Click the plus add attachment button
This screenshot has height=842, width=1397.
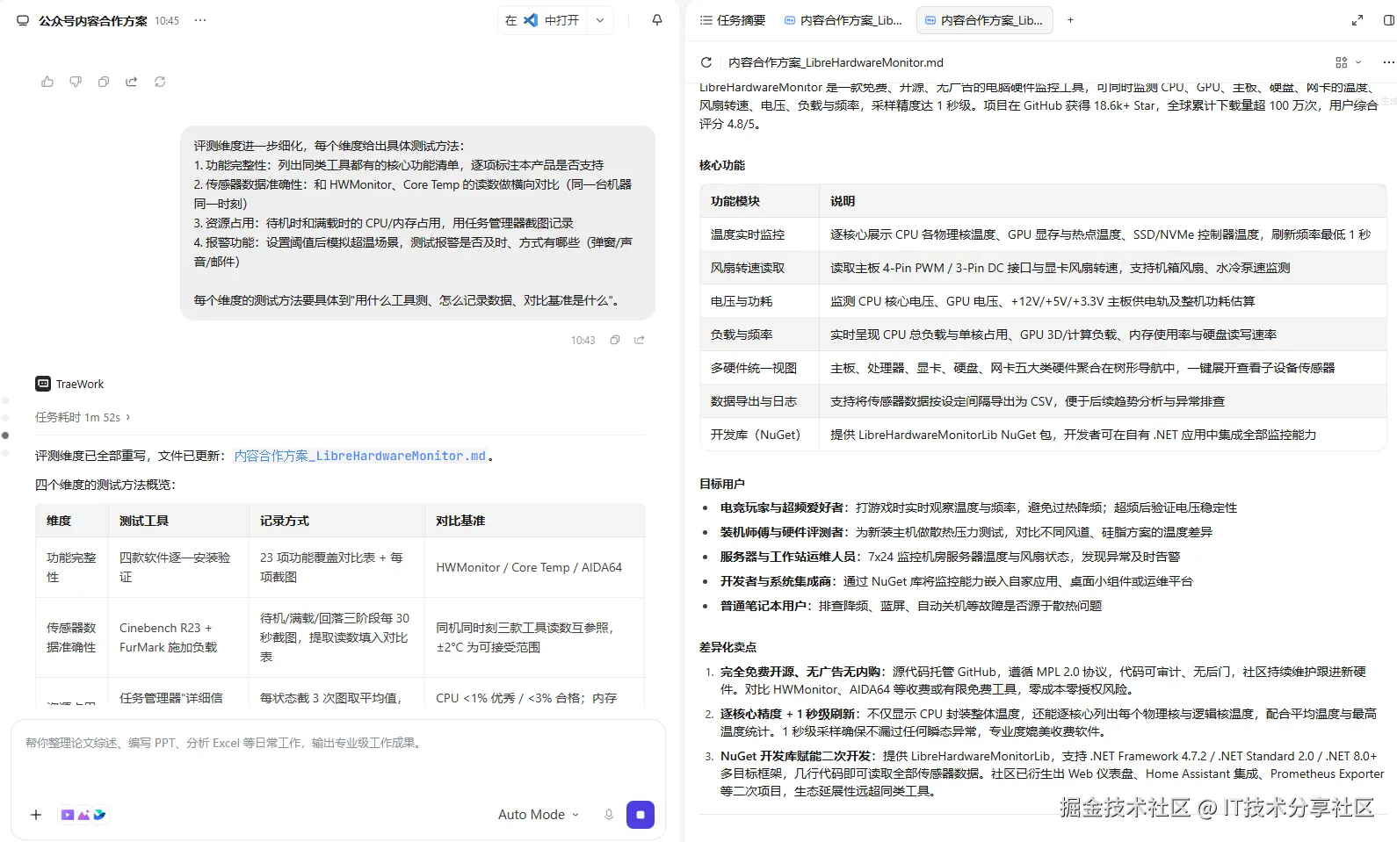click(x=36, y=815)
